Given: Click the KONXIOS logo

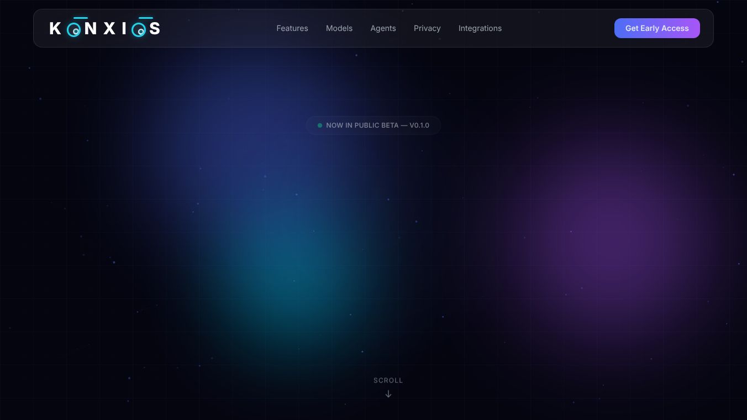Looking at the screenshot, I should [105, 28].
